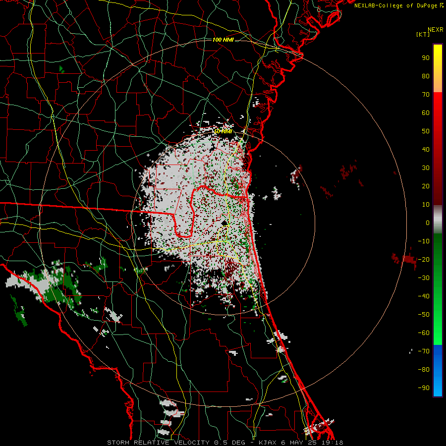Image resolution: width=446 pixels, height=446 pixels.
Task: Click the blue bottom segment of the color bar
Action: coord(438,371)
